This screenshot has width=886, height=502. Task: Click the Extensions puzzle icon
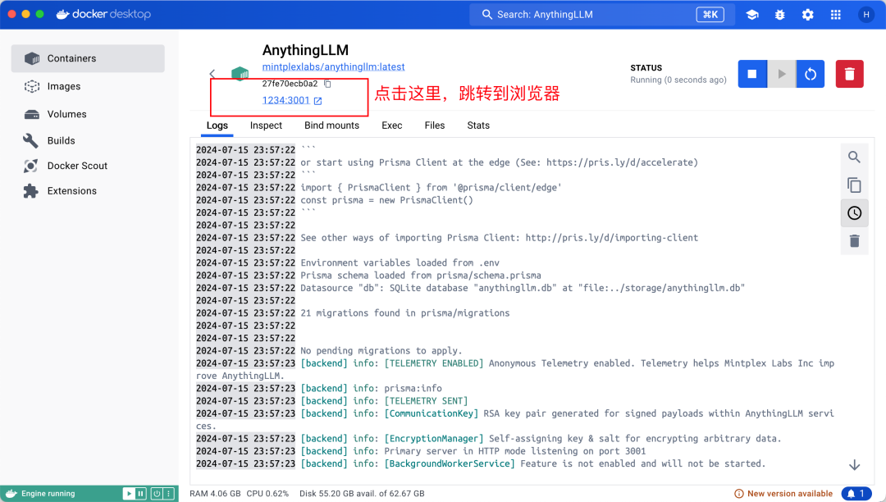[x=30, y=191]
